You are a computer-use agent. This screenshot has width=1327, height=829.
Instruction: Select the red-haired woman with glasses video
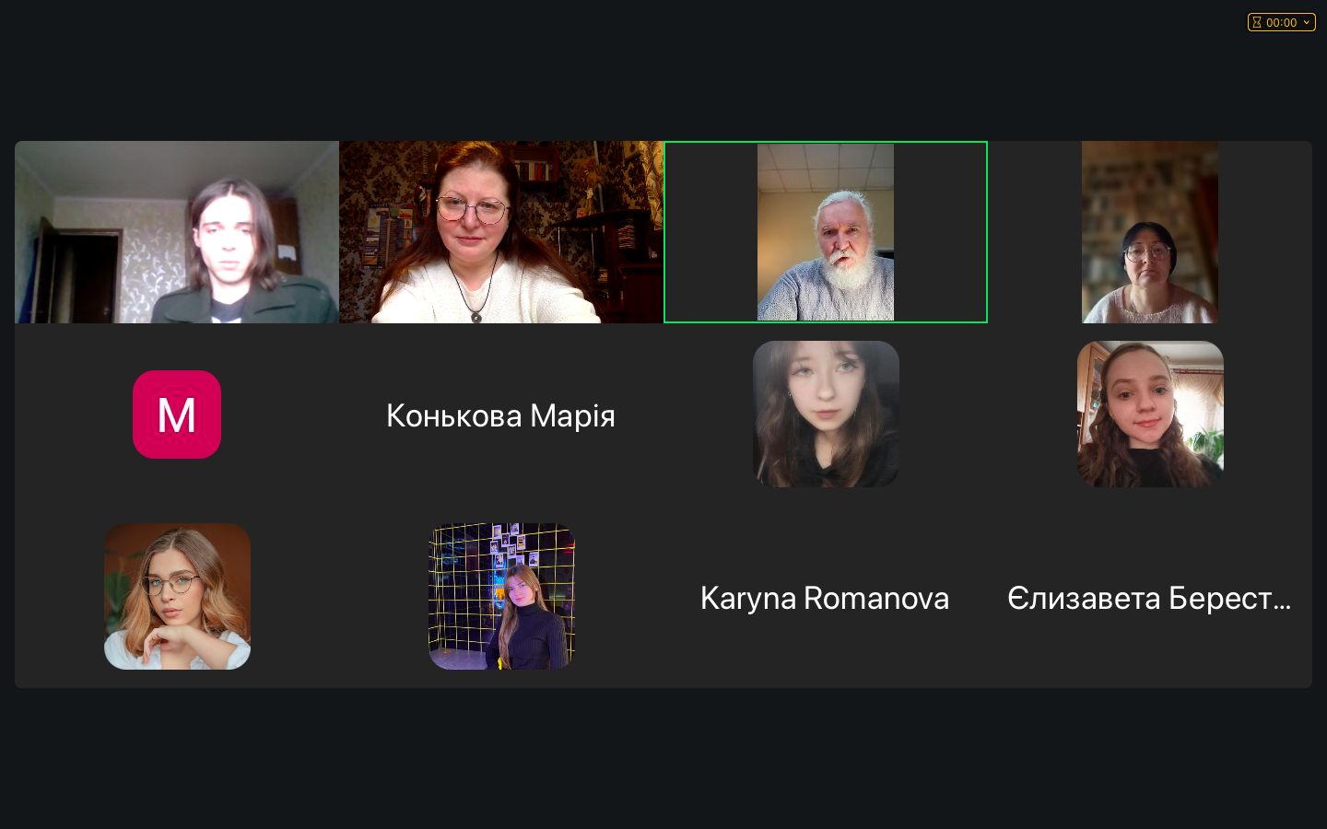pyautogui.click(x=501, y=232)
